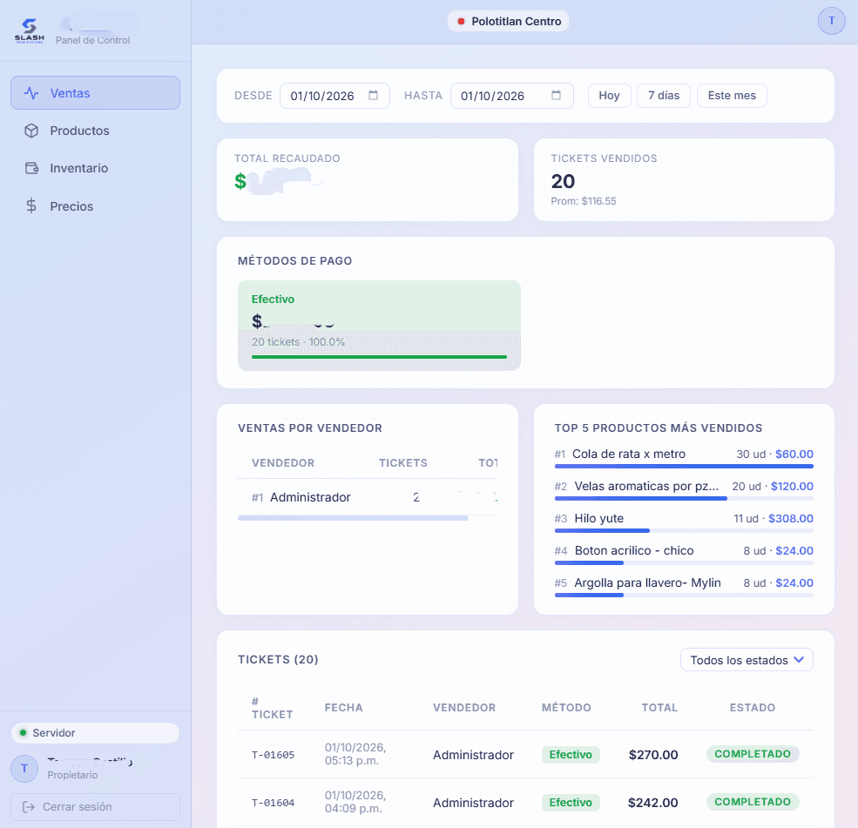Click the Cerrar sesión logout arrow icon
The image size is (858, 828).
[29, 807]
